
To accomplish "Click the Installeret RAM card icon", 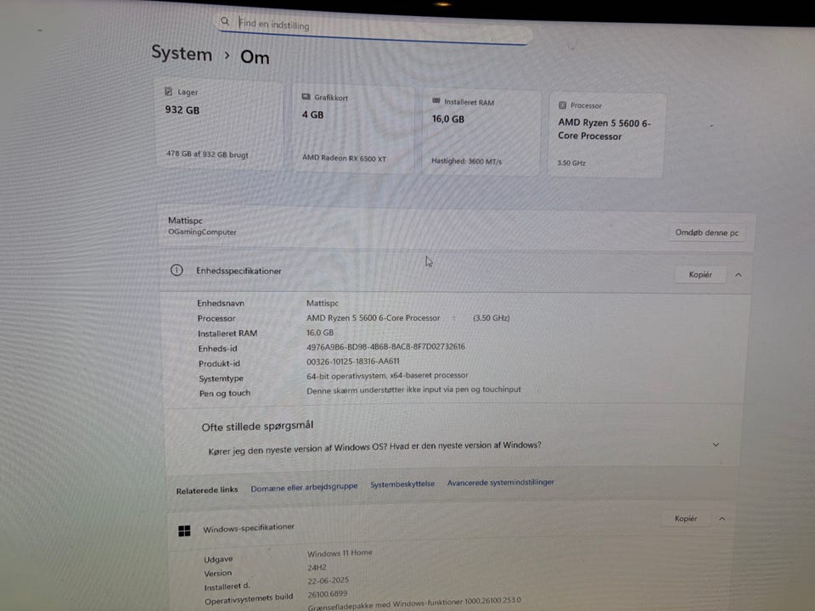I will tap(436, 101).
